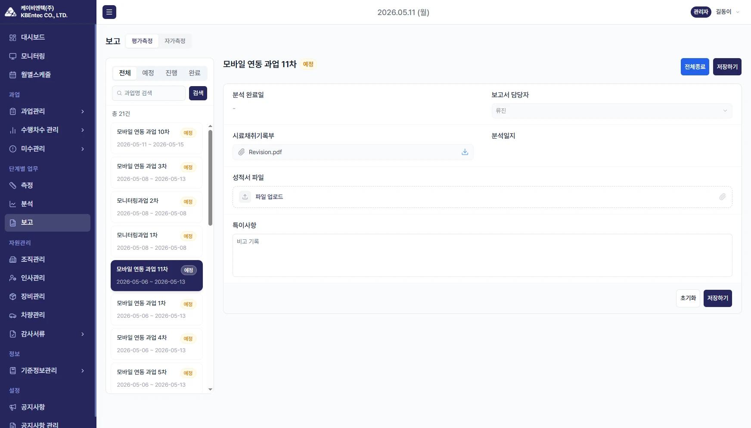Expand the 미수관리 chevron

coord(83,149)
